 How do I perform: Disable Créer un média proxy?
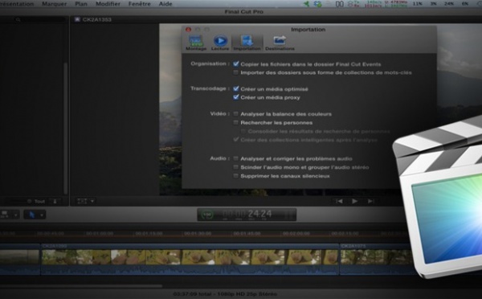(235, 97)
